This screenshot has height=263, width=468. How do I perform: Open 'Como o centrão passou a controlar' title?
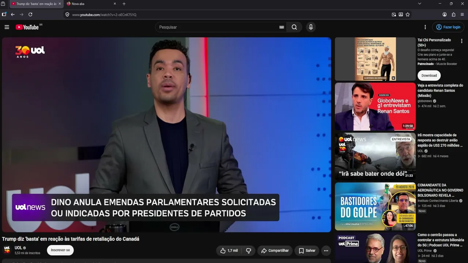point(441,240)
